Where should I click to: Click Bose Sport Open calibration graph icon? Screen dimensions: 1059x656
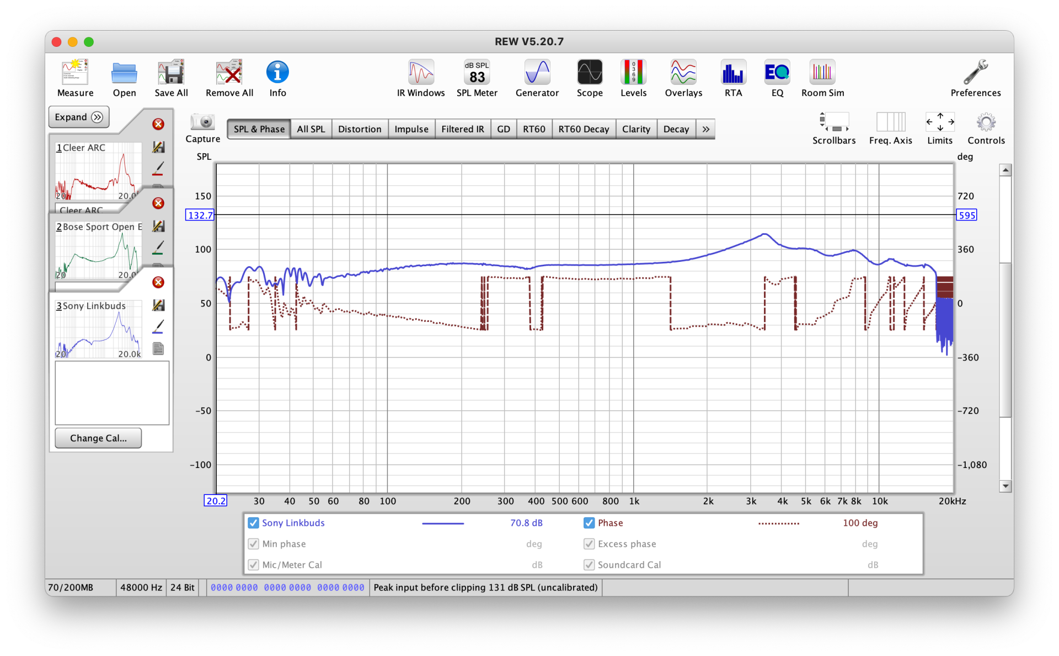(x=158, y=226)
